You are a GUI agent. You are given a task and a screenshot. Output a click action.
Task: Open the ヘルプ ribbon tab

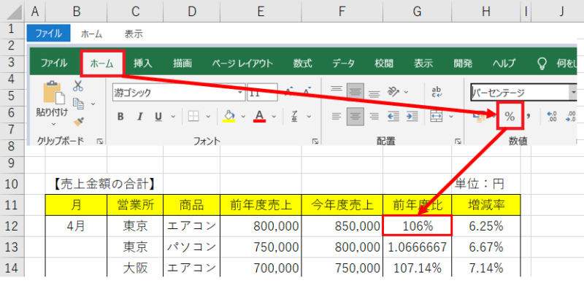click(x=504, y=63)
